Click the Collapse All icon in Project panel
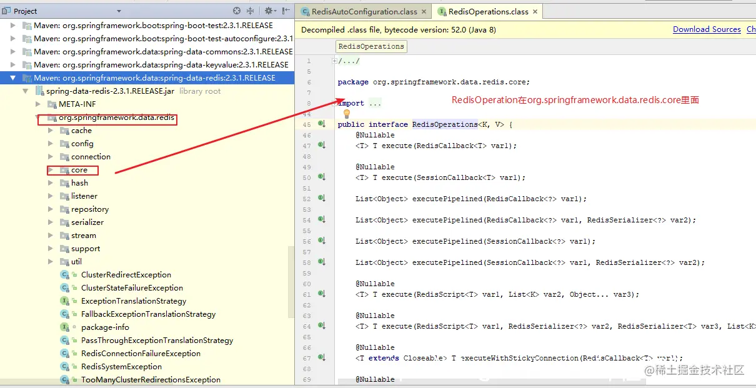 (x=251, y=11)
